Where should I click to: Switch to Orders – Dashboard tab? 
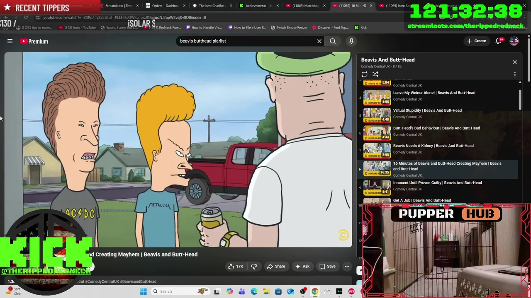[x=165, y=6]
